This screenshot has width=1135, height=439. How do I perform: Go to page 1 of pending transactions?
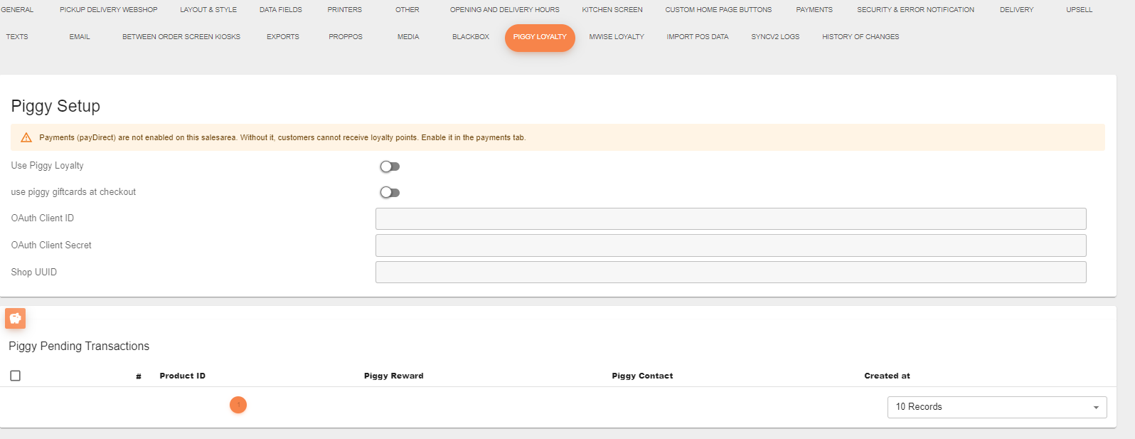point(238,405)
